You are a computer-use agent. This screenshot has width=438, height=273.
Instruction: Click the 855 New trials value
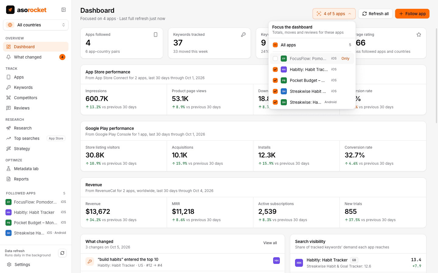click(x=351, y=212)
